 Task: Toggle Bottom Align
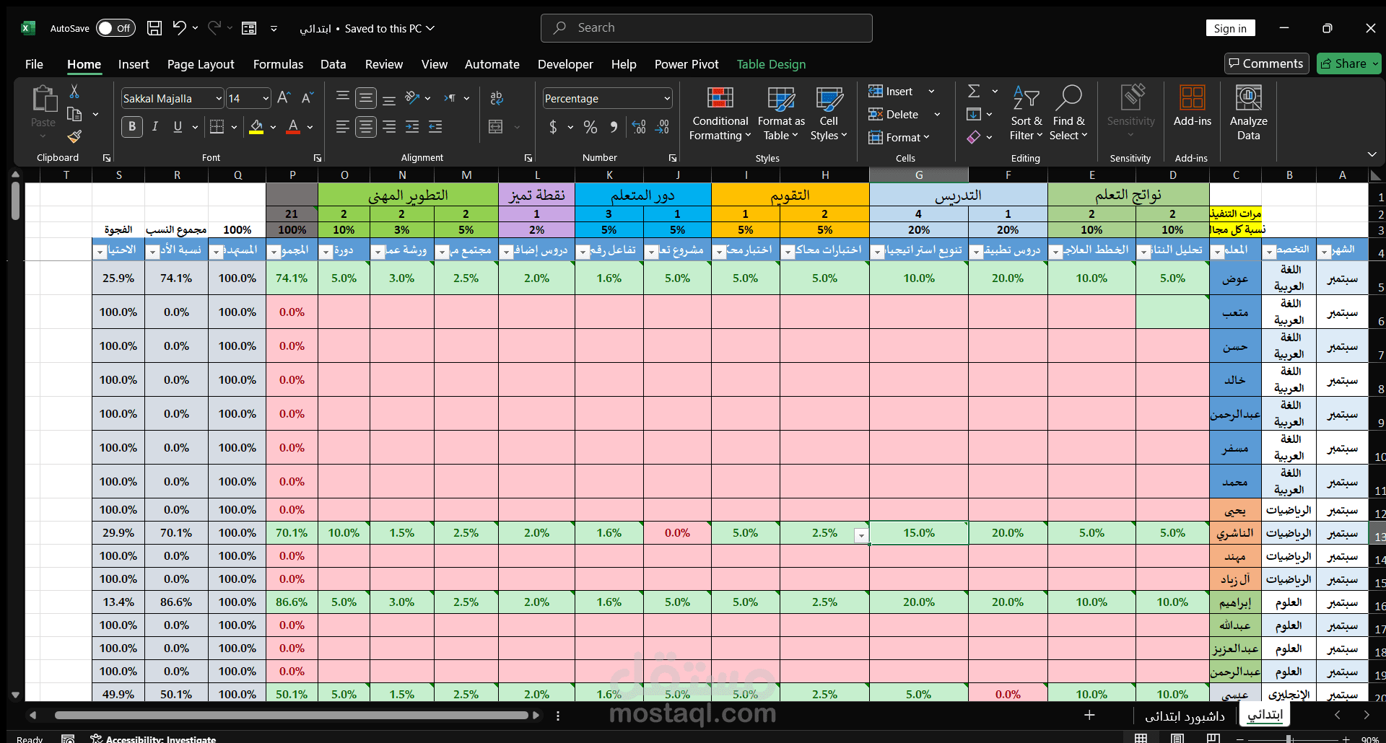(x=389, y=98)
